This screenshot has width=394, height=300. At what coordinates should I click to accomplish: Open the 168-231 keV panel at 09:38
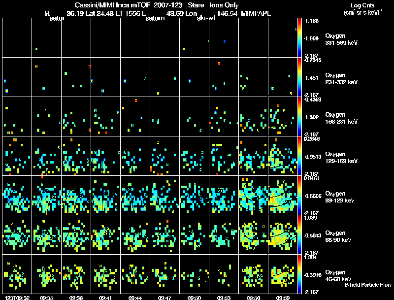pyautogui.click(x=76, y=116)
